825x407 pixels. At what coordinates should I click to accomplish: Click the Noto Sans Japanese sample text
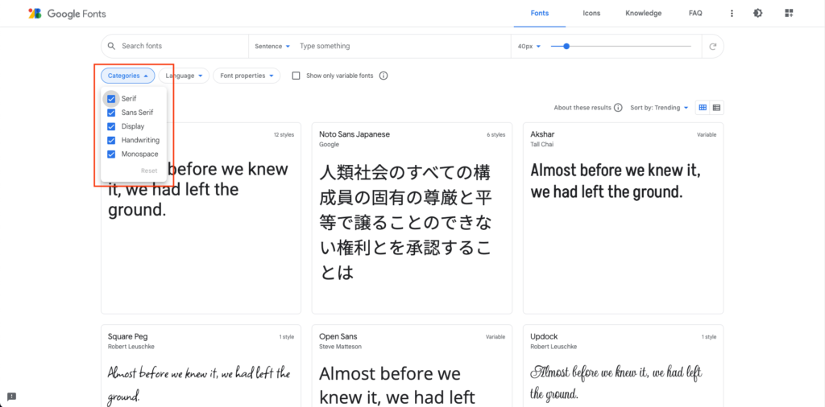tap(405, 223)
